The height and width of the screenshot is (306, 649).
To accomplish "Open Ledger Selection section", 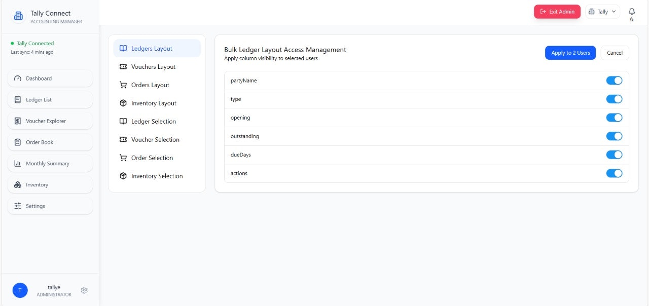I will tap(157, 122).
